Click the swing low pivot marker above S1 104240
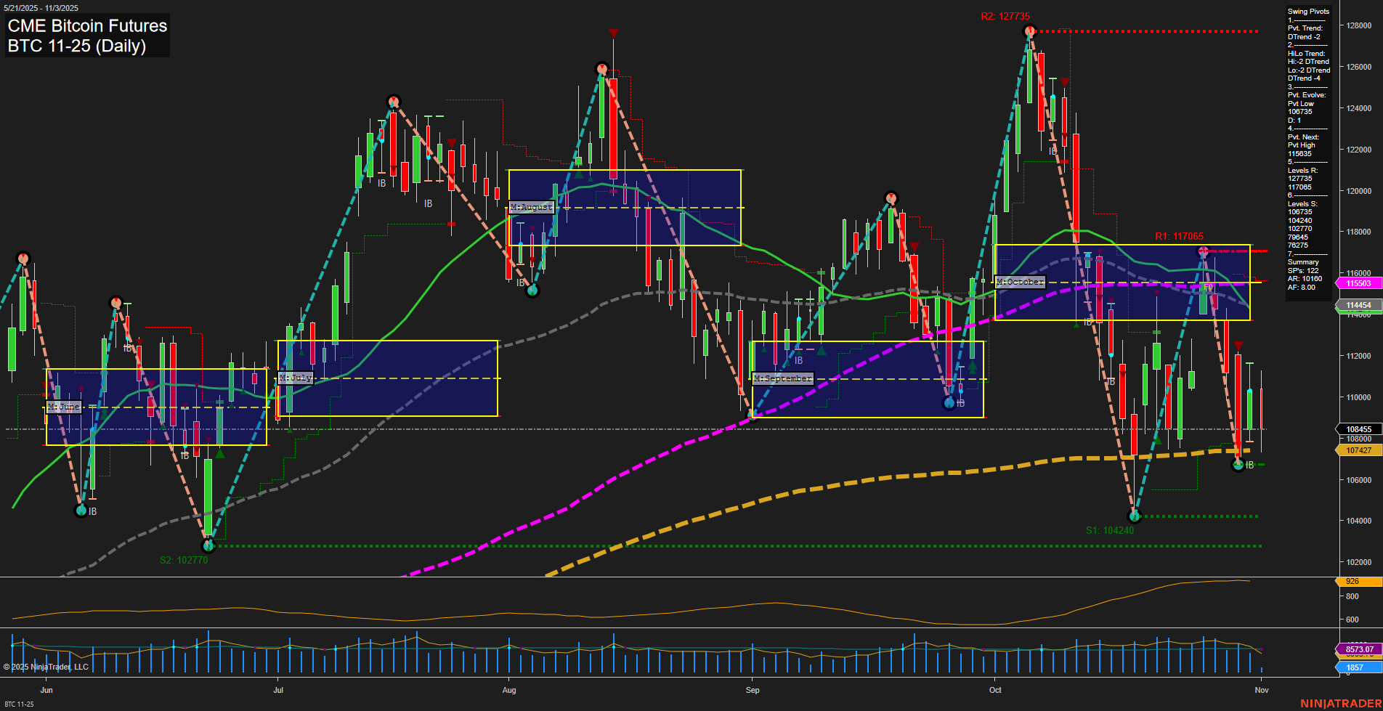 (x=1135, y=516)
